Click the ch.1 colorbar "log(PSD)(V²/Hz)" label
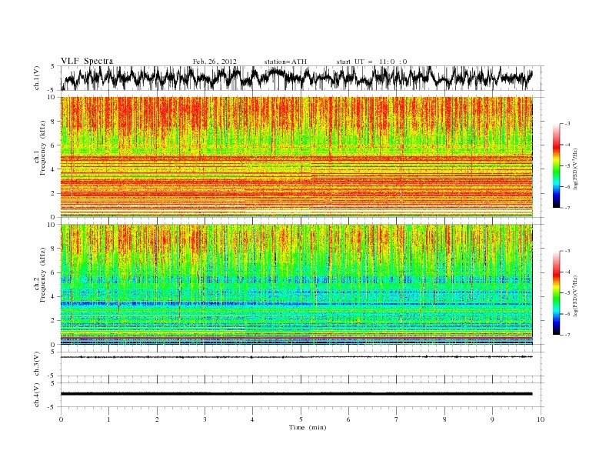The height and width of the screenshot is (471, 609). pos(577,169)
